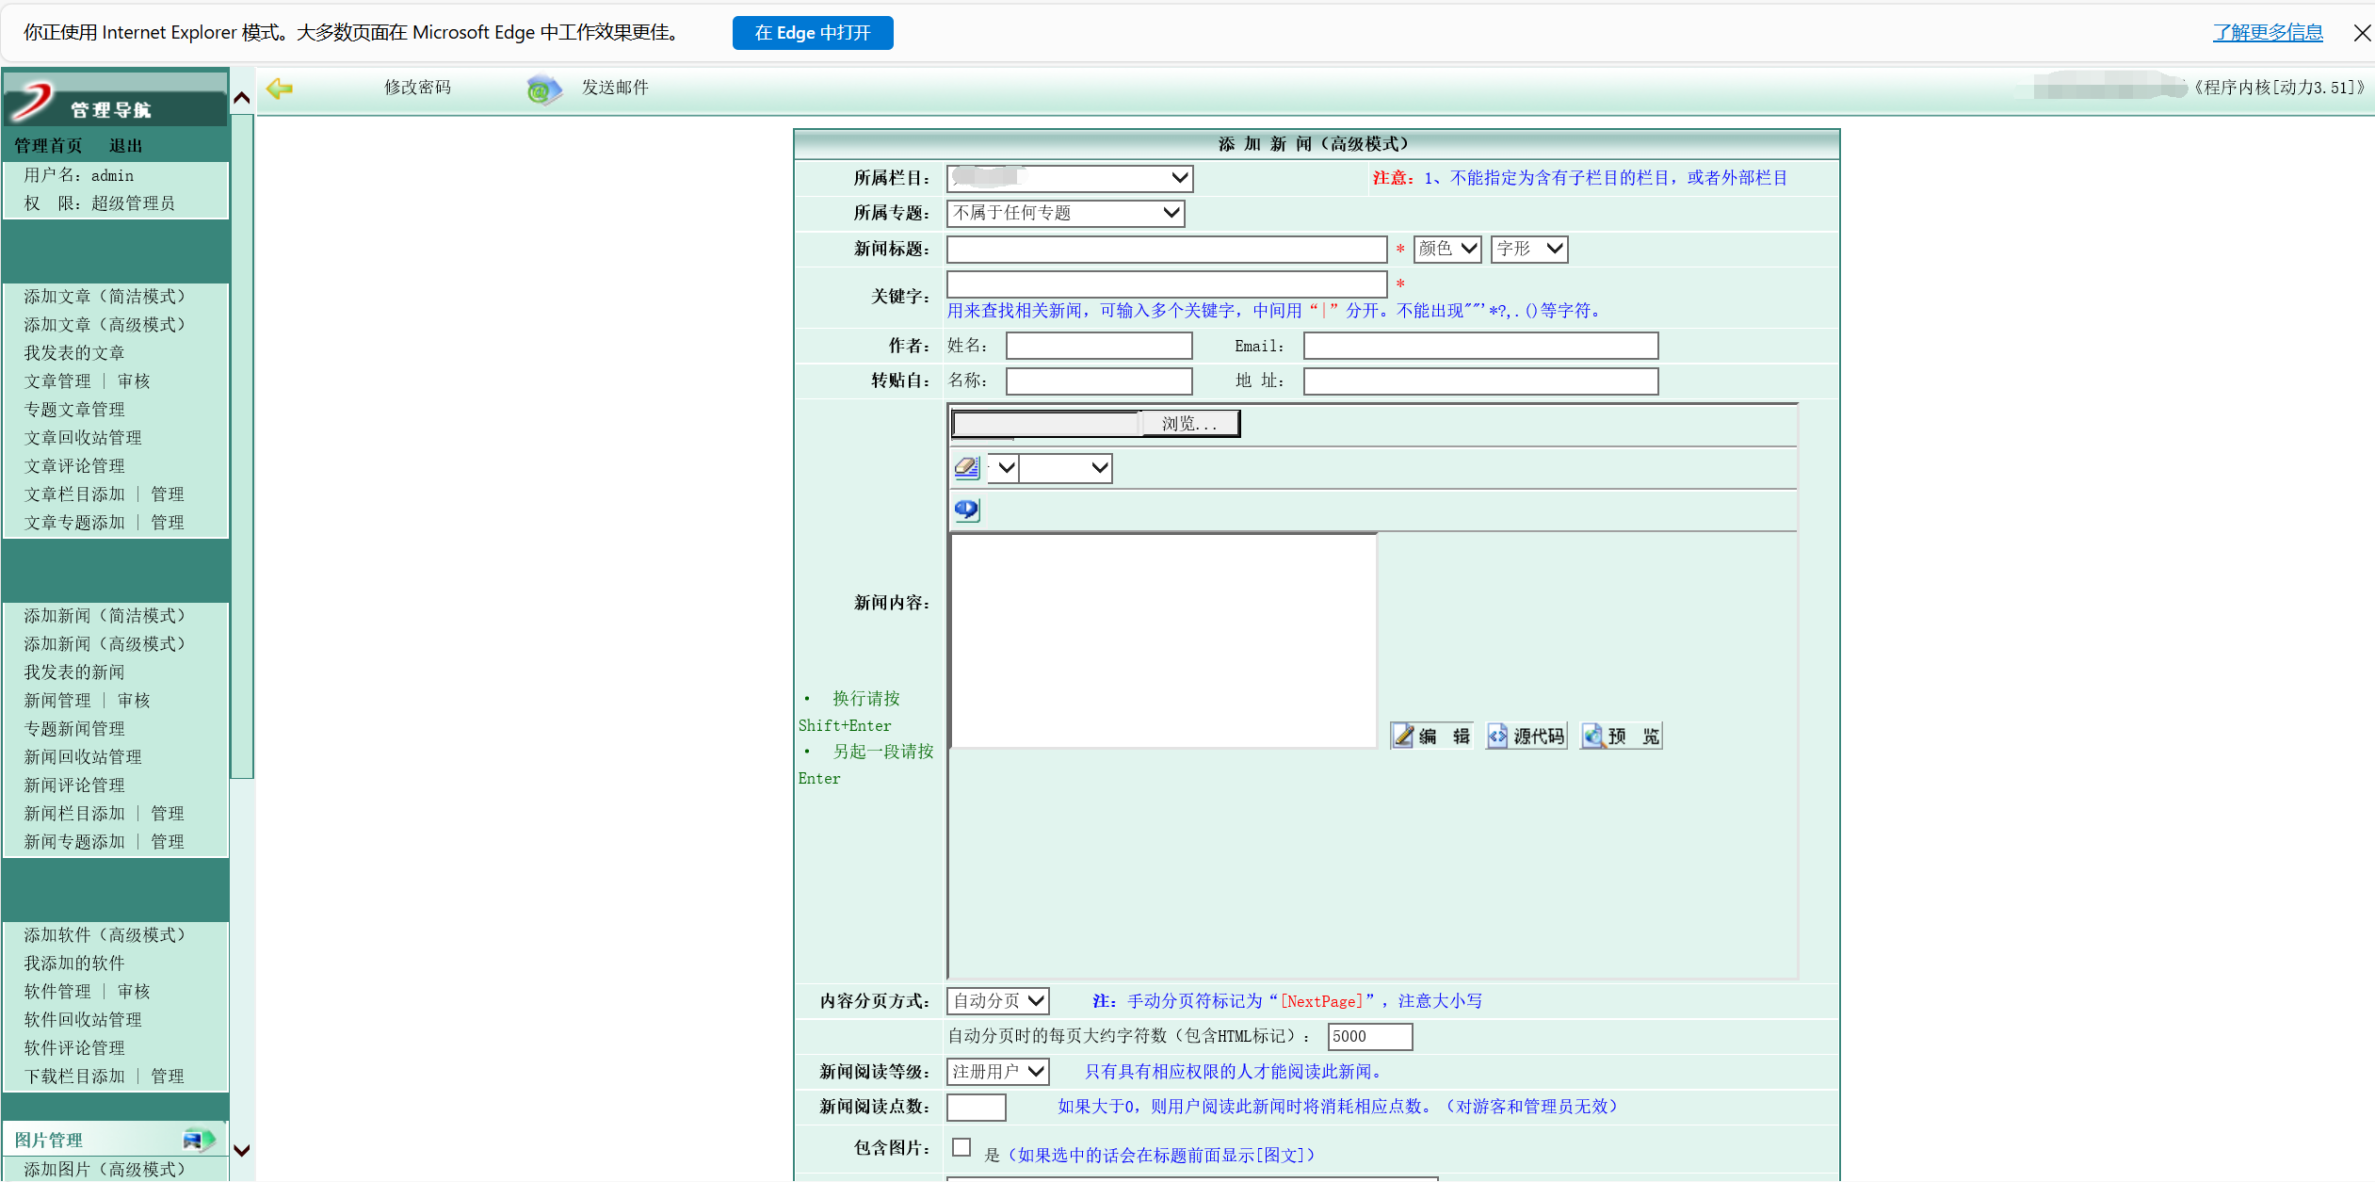Screen dimensions: 2375x1182
Task: Open the 预览 preview mode
Action: pos(1622,736)
